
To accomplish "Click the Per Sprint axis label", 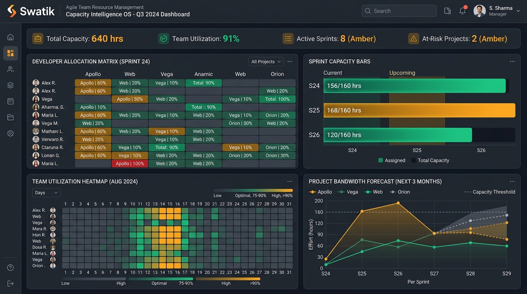I will (418, 282).
